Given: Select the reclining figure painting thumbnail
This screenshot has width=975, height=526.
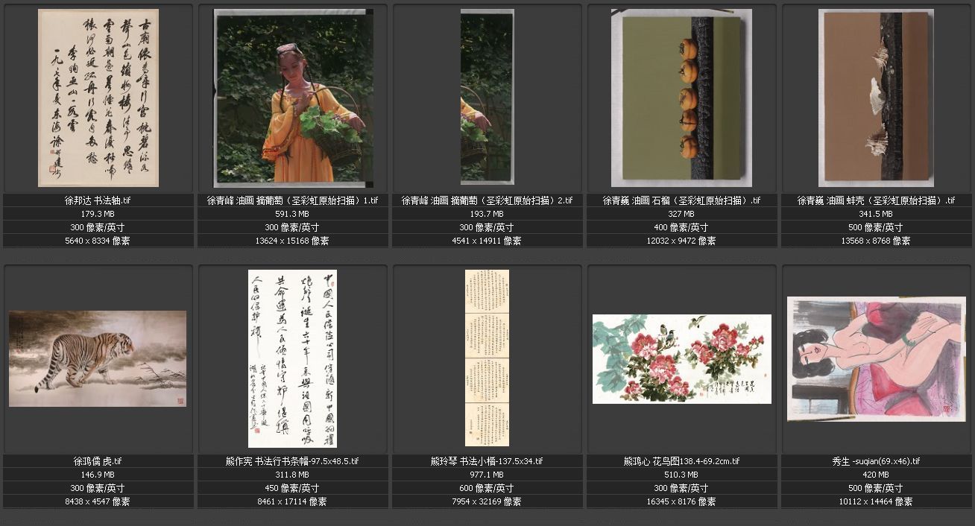Looking at the screenshot, I should [x=875, y=358].
